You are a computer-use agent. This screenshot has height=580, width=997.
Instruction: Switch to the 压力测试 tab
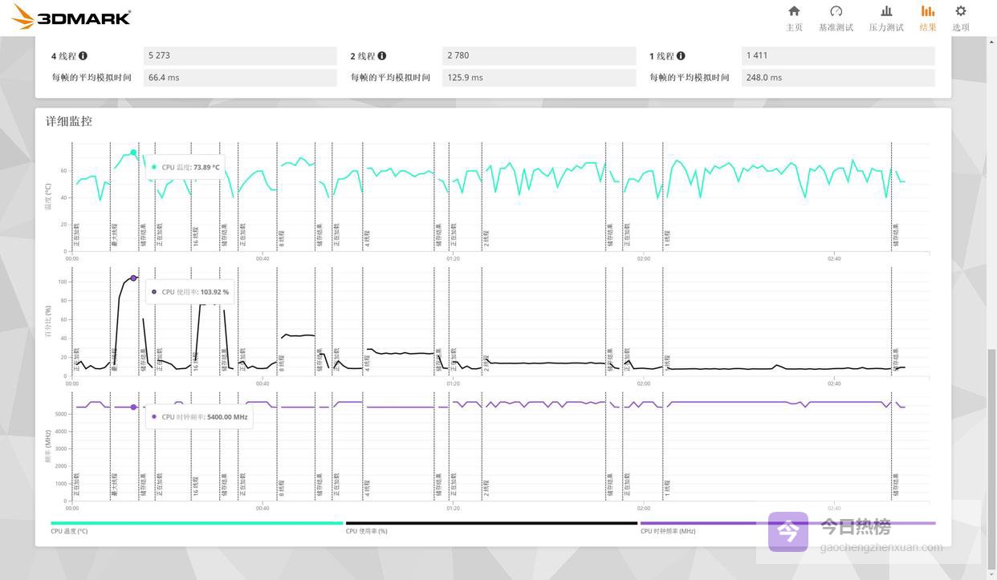pos(886,18)
